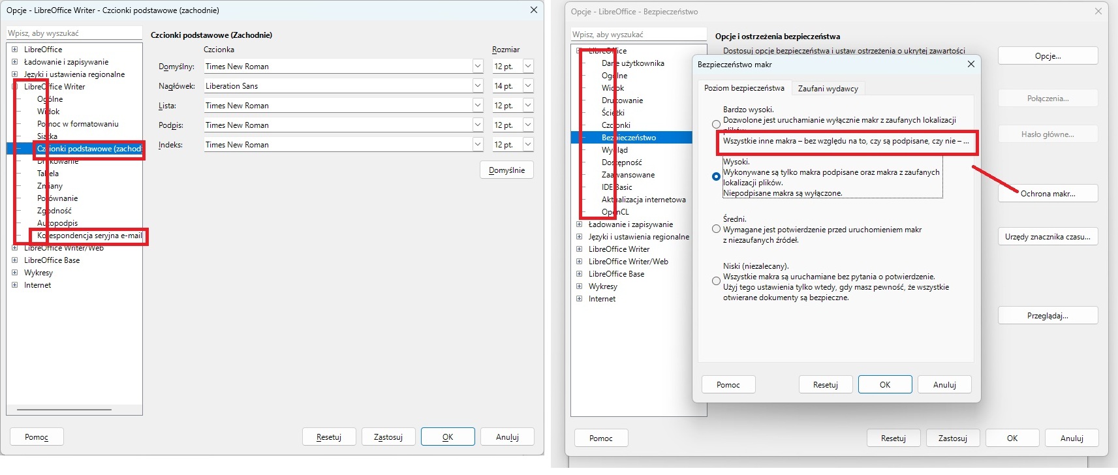Open the Indeks font dropdown
The image size is (1118, 475).
478,144
